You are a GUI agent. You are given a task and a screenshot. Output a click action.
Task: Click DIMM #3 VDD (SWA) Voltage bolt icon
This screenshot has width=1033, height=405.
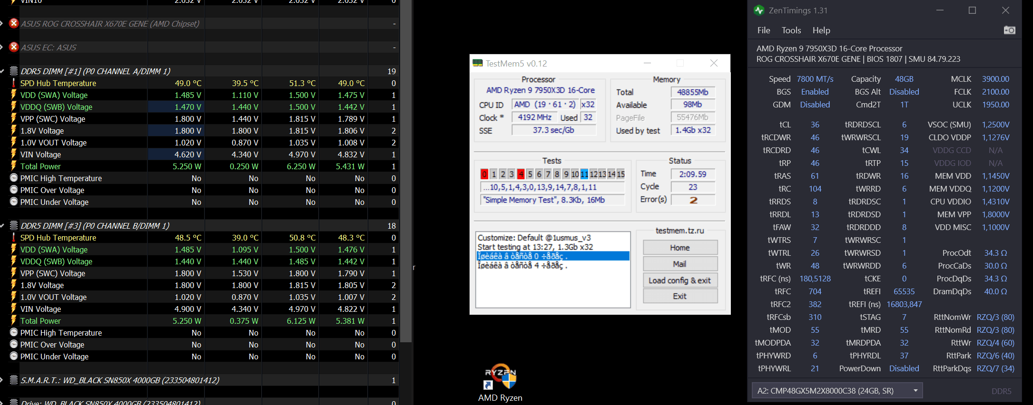click(x=14, y=249)
